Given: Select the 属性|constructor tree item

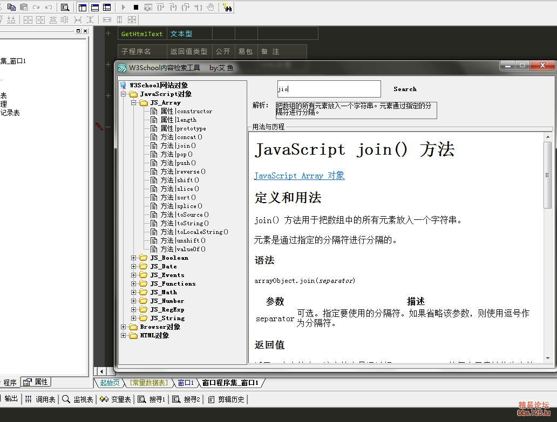Looking at the screenshot, I should point(186,111).
